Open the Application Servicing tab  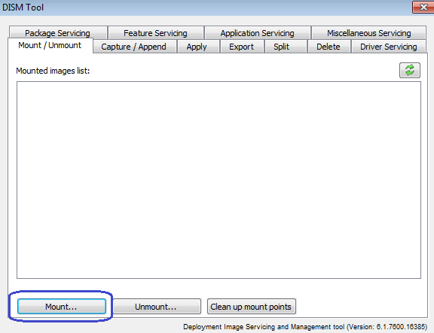(x=257, y=33)
